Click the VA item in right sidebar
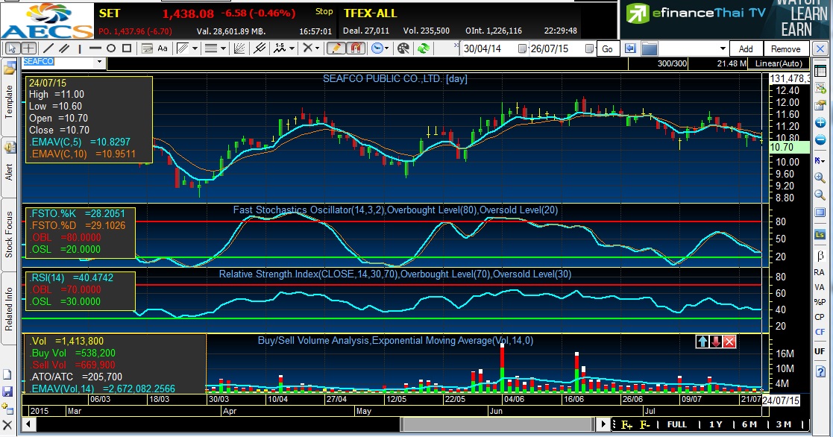 coord(819,287)
